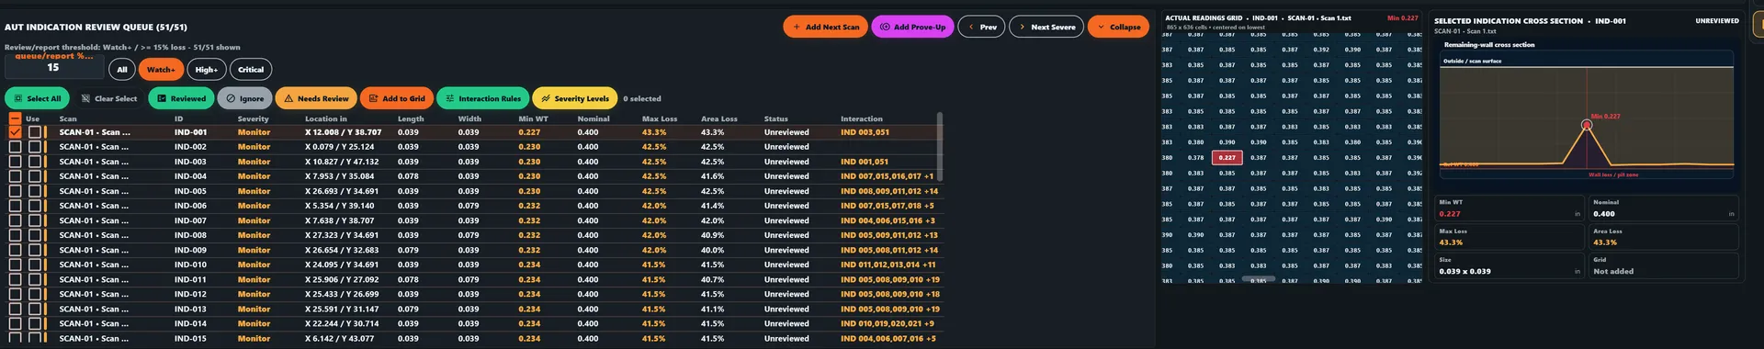This screenshot has width=1764, height=349.
Task: Click the circled-plus icon on Add Prove-Up
Action: [885, 28]
